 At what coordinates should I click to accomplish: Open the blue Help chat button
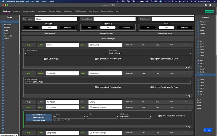[208, 130]
